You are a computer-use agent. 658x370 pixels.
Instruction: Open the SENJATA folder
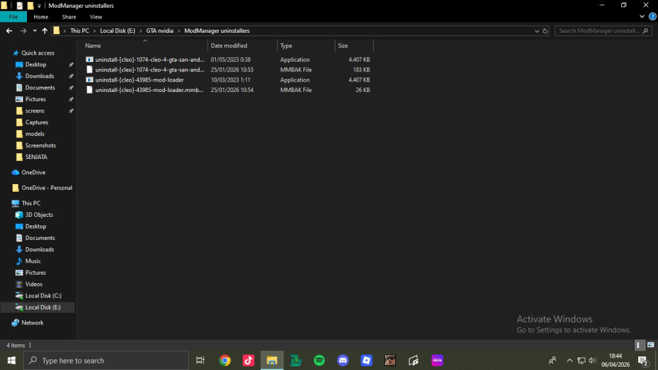pos(36,156)
